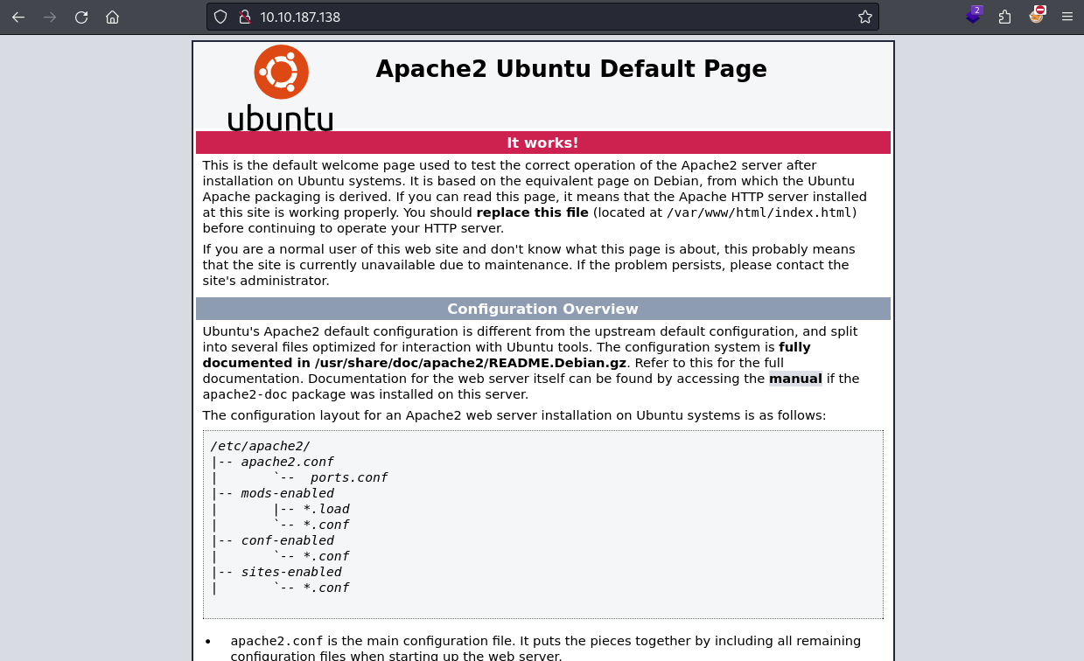Open the tracking protection shield panel
Image resolution: width=1084 pixels, height=661 pixels.
click(x=220, y=17)
